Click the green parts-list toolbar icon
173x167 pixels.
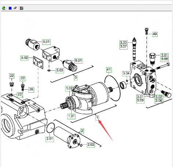[x=4, y=8]
